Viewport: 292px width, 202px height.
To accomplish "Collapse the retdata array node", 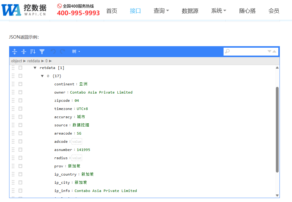I will (35, 68).
